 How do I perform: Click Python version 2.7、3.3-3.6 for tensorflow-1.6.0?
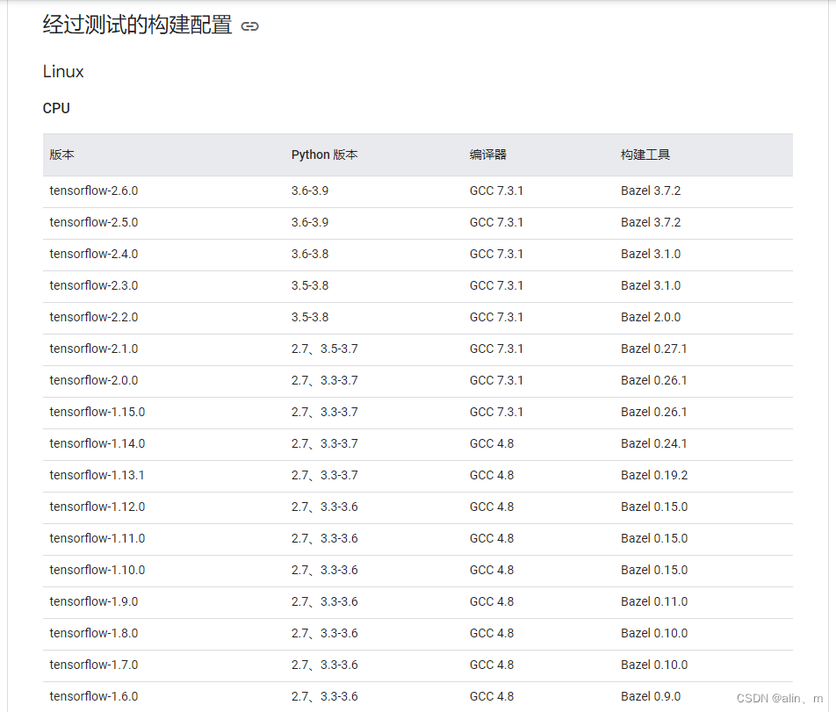pos(325,696)
